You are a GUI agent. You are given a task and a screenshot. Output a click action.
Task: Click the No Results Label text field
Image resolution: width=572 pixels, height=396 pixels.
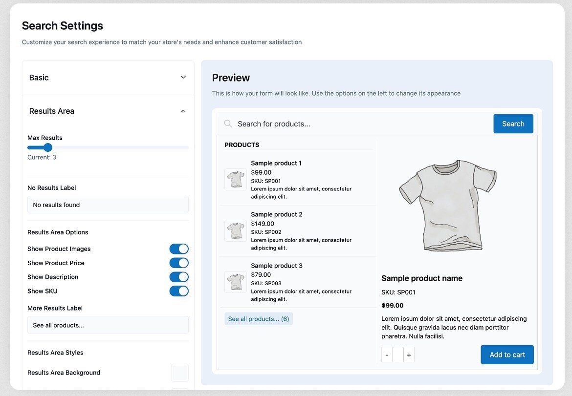click(108, 205)
